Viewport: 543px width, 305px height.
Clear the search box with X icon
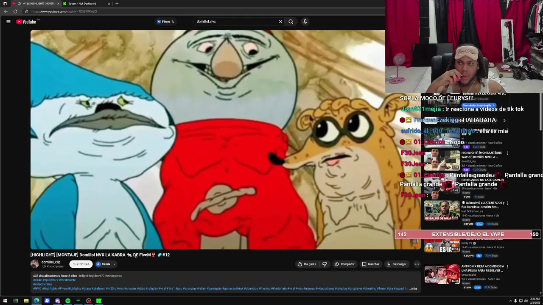[x=280, y=22]
